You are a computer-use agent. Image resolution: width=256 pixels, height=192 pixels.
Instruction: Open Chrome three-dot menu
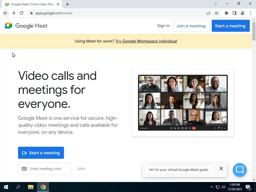pyautogui.click(x=250, y=13)
